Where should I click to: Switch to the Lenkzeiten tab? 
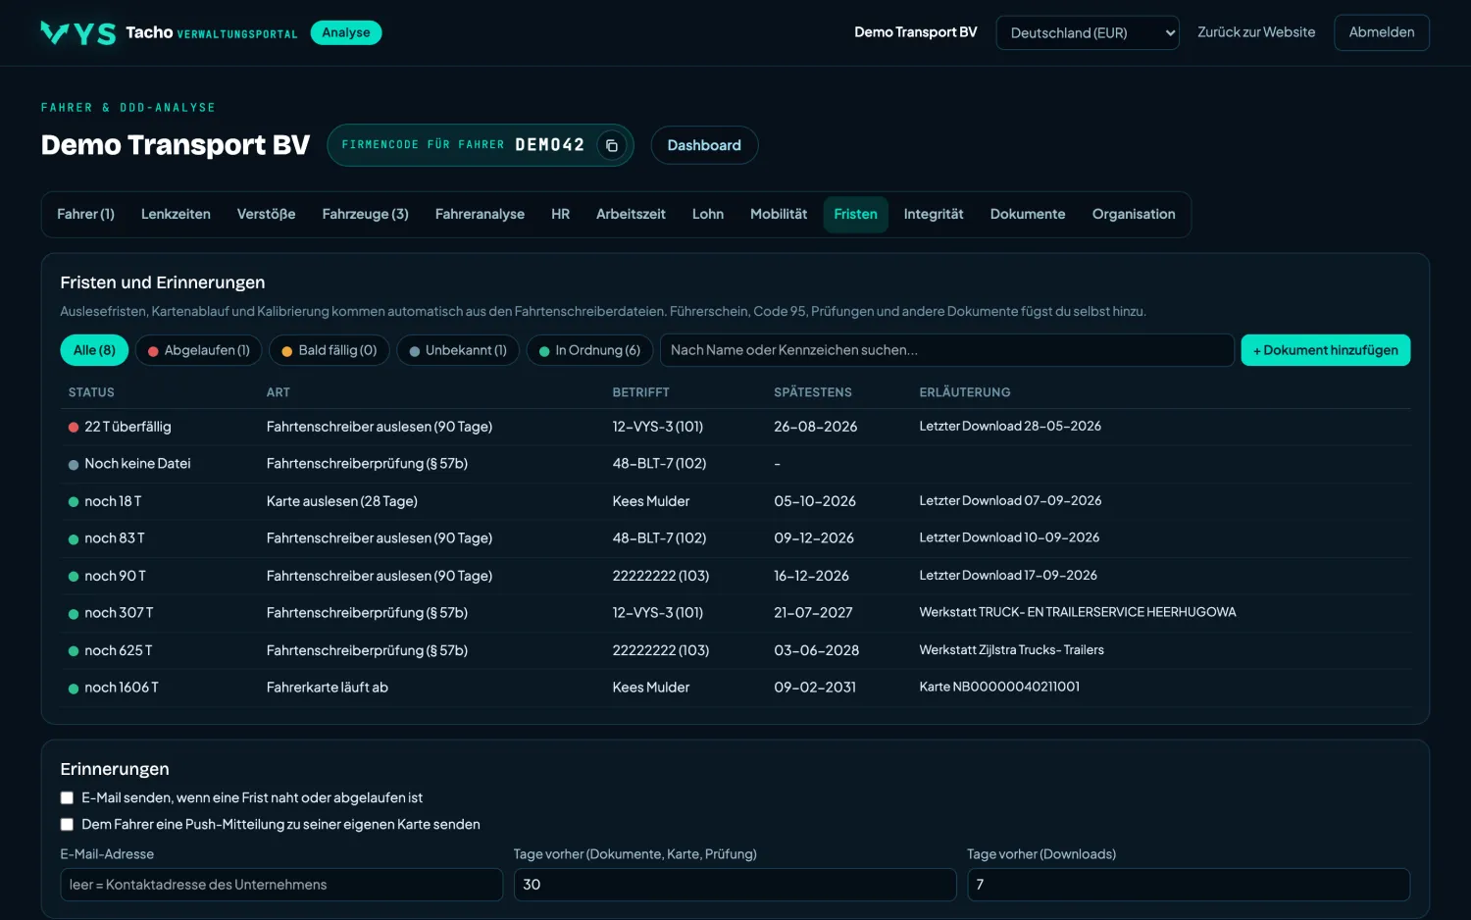click(x=176, y=214)
